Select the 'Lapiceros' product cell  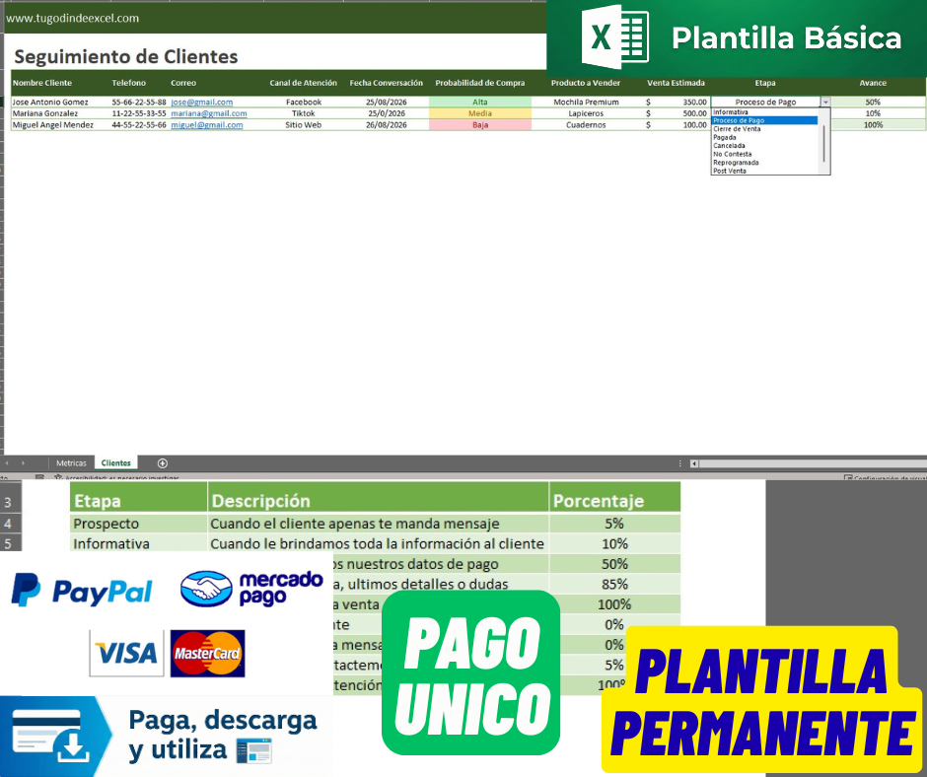[586, 113]
